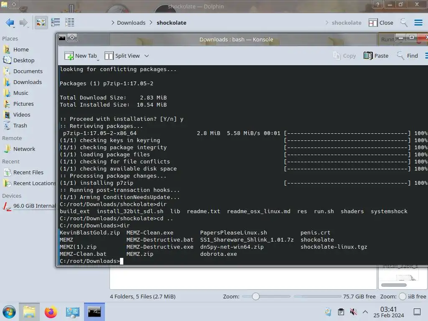Screen dimensions: 428x321
Task: Open New Tab in Konsole
Action: click(x=81, y=56)
